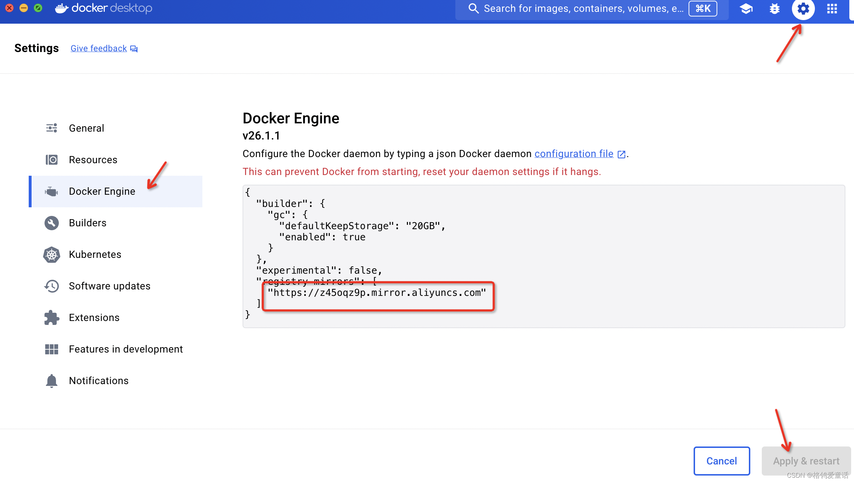Show Features in development section
Image resolution: width=854 pixels, height=482 pixels.
(x=116, y=349)
